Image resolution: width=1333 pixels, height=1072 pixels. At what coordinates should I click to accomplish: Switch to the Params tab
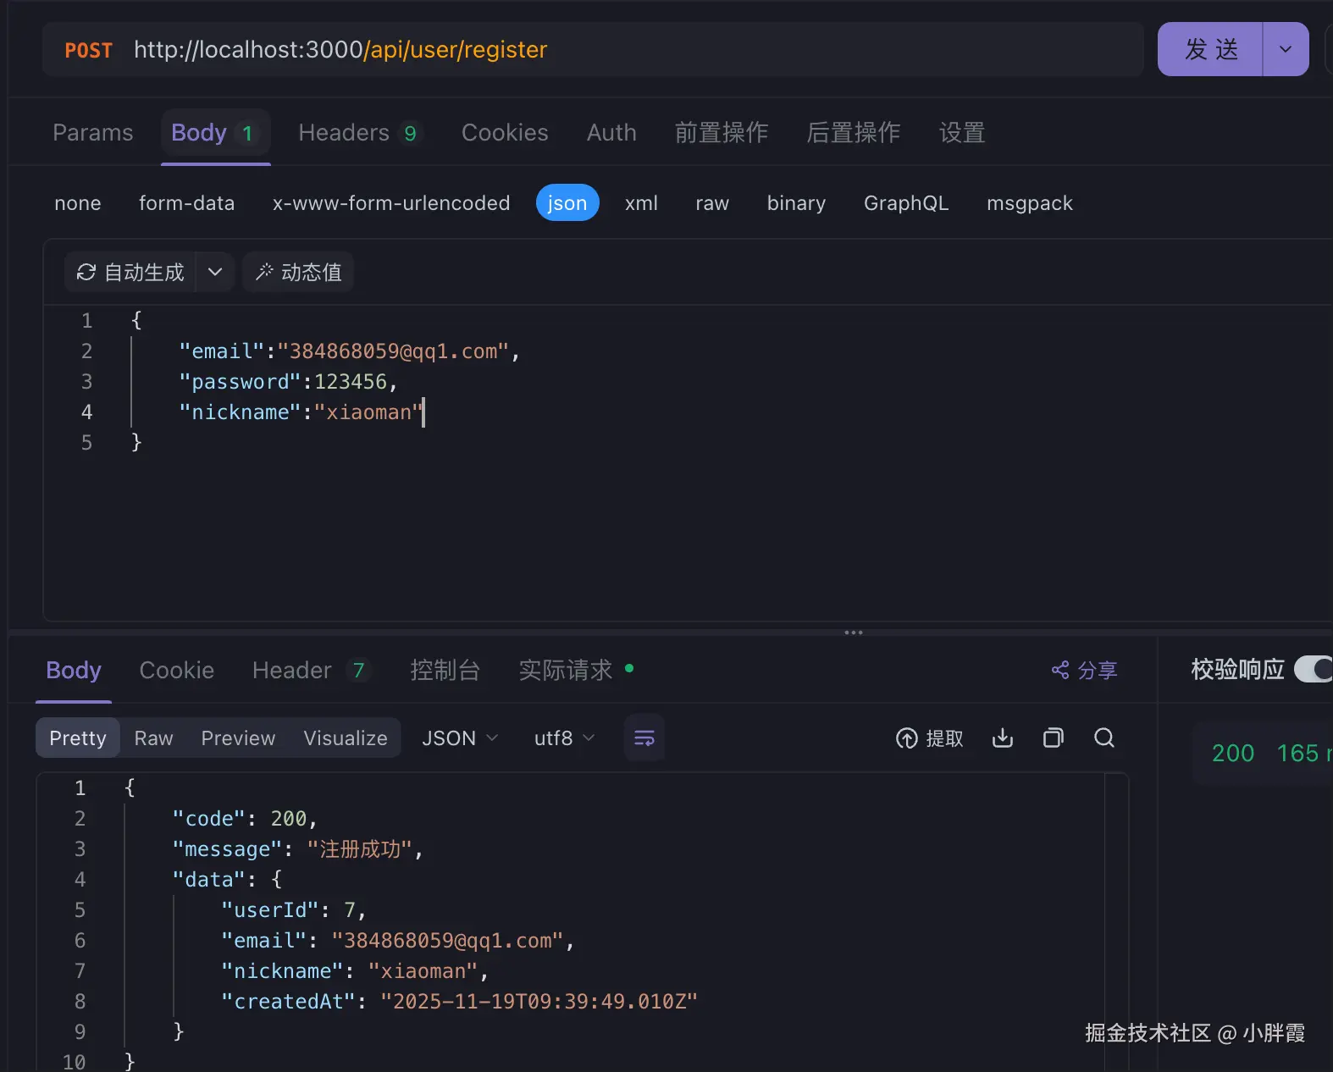93,133
